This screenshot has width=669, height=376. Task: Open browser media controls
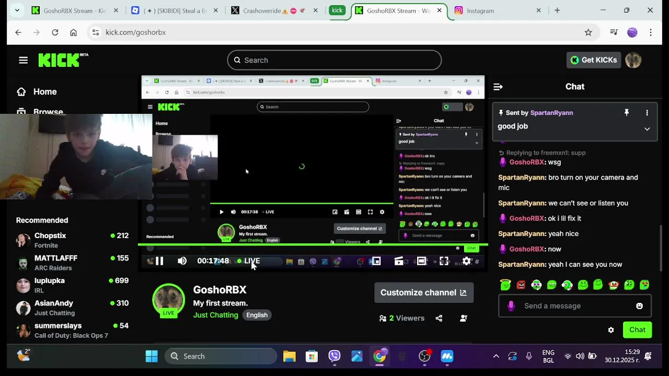(x=614, y=32)
